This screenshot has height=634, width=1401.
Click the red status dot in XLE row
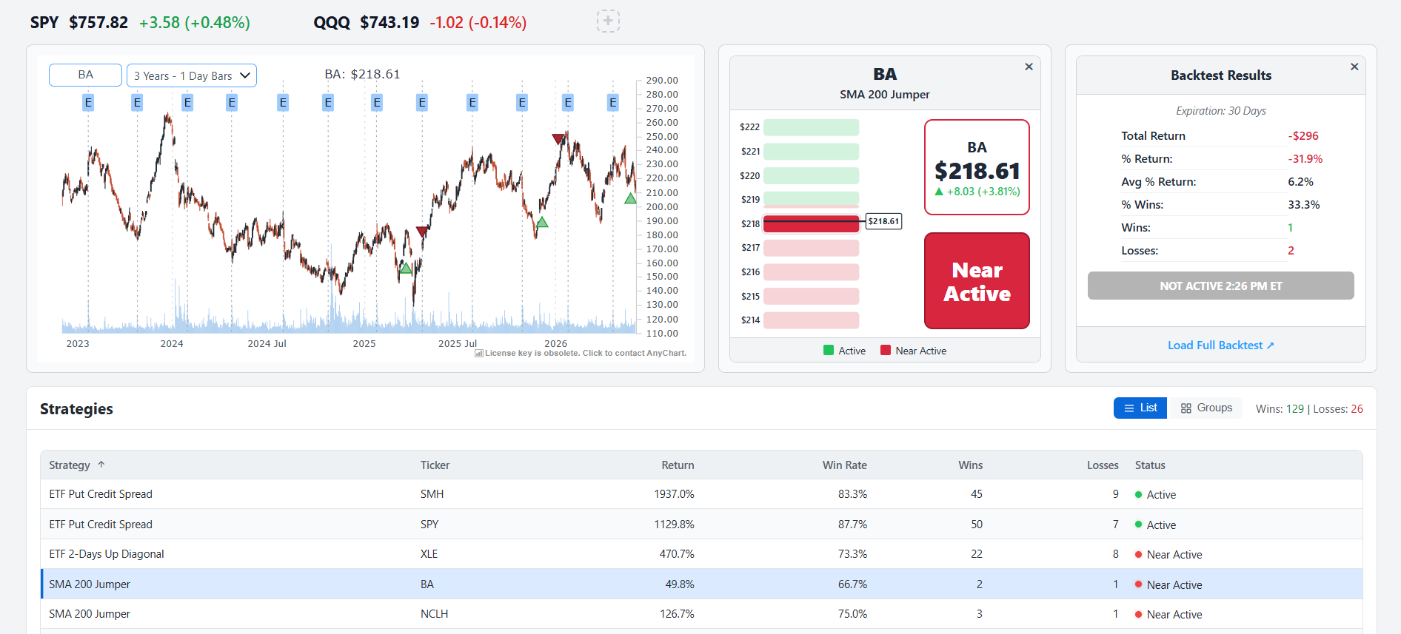click(x=1138, y=554)
